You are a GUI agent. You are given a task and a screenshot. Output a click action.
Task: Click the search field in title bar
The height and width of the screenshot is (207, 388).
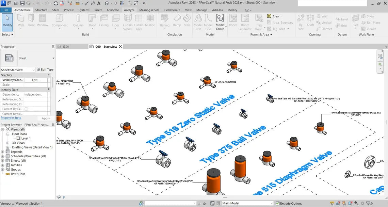tap(332, 3)
